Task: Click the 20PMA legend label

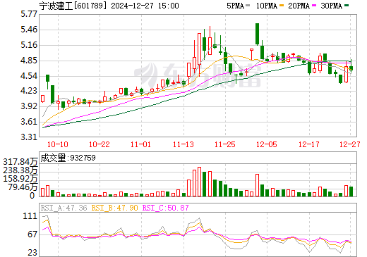Action: (299, 6)
